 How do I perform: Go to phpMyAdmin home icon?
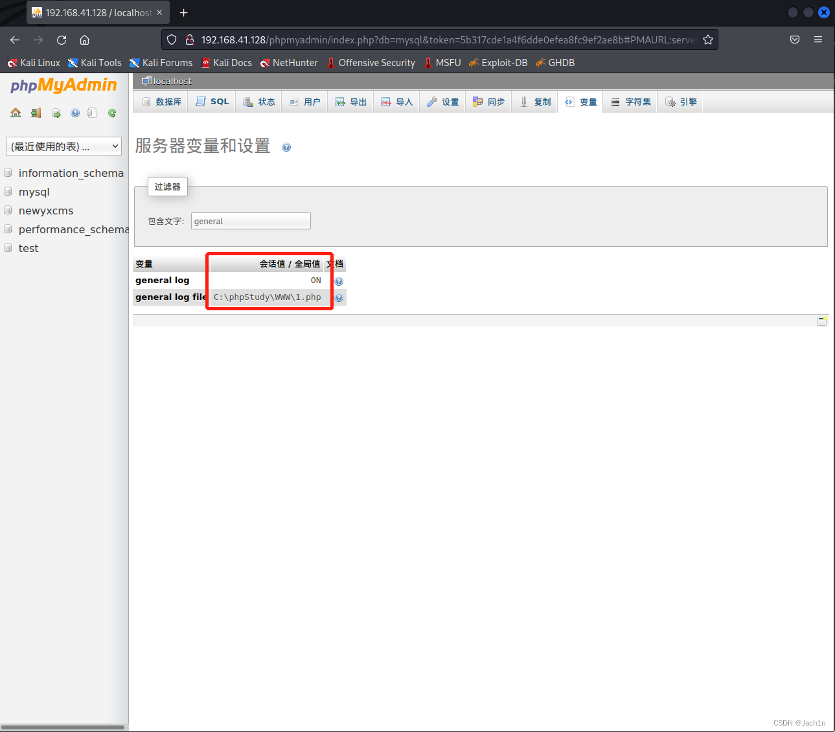pyautogui.click(x=16, y=113)
